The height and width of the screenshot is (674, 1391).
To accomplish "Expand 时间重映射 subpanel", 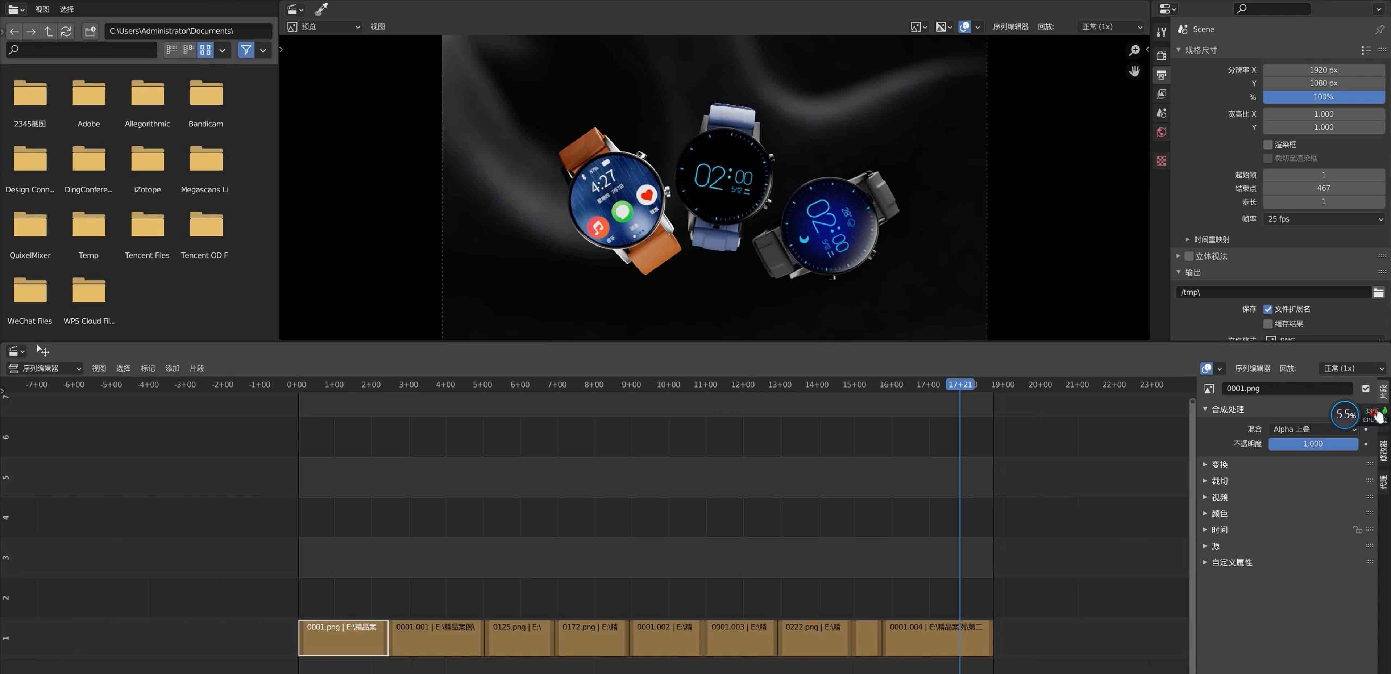I will [x=1207, y=240].
